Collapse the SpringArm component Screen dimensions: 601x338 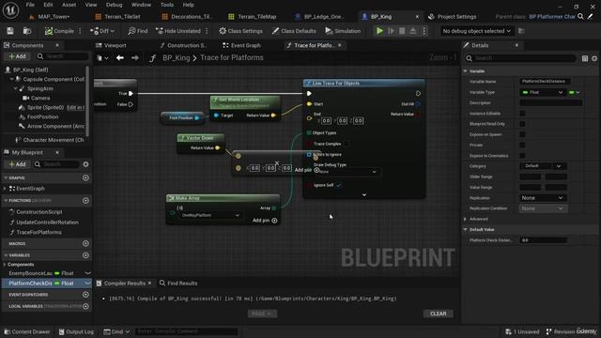[16, 88]
